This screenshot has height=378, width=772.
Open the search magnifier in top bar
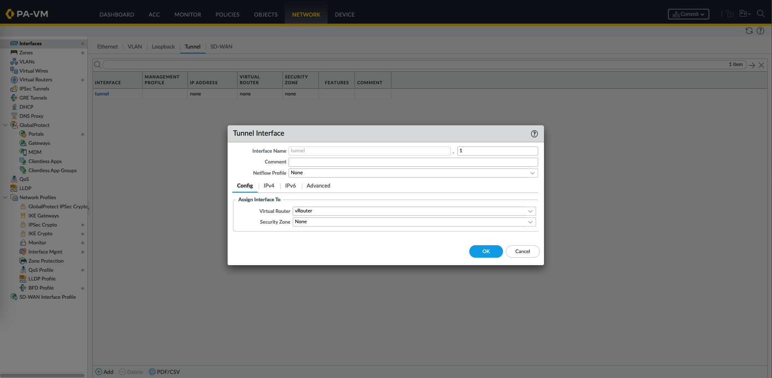[x=760, y=14]
